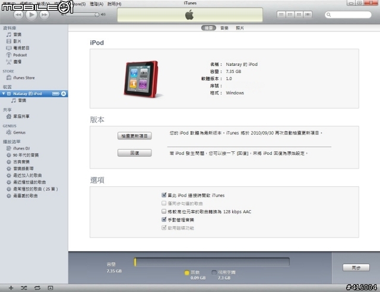Toggle open iTunes when iPod connects
The image size is (380, 292).
point(164,195)
